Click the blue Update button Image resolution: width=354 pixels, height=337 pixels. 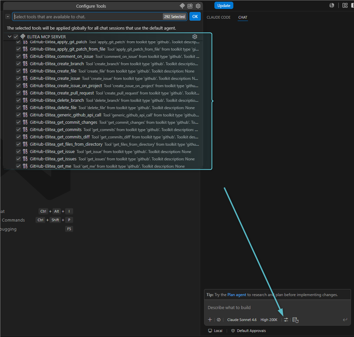[x=224, y=6]
